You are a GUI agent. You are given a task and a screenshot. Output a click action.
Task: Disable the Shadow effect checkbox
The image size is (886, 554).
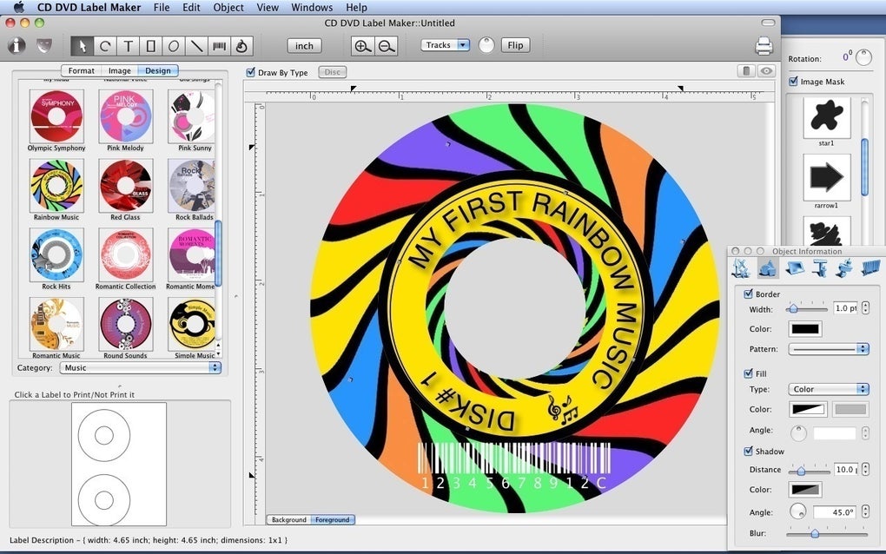pyautogui.click(x=749, y=451)
